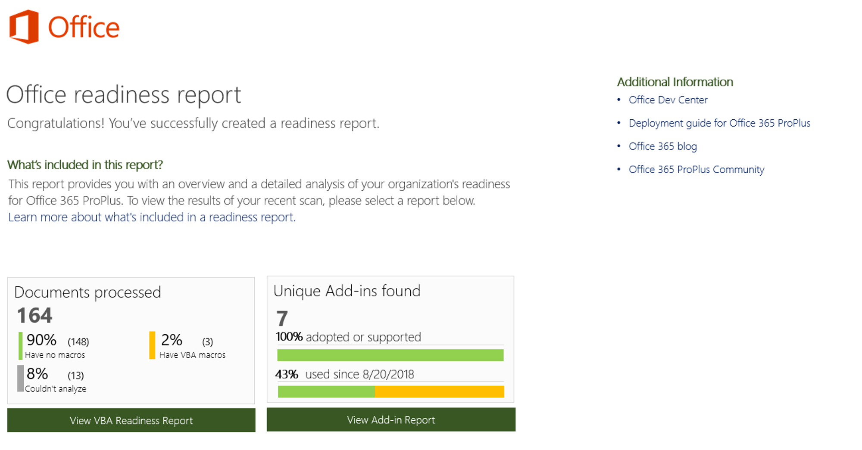Click the 100% adopted progress bar

(x=390, y=355)
